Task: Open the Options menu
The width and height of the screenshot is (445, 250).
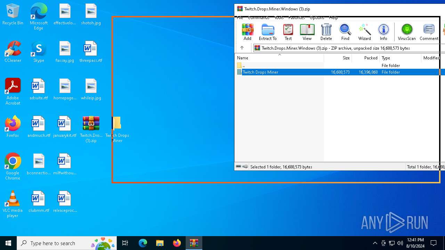Action: (317, 17)
